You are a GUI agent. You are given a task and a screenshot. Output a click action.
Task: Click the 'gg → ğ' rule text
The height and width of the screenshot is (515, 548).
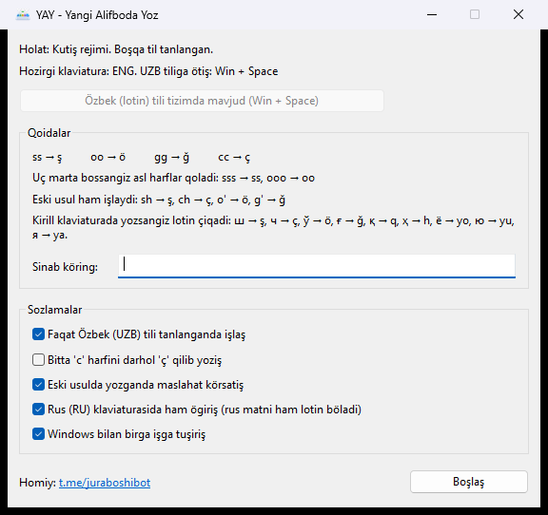click(x=171, y=157)
